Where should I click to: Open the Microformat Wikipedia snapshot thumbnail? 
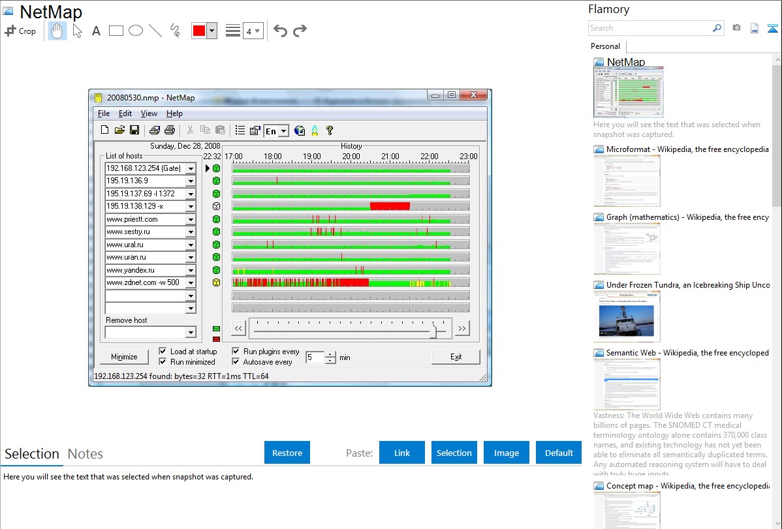tap(627, 181)
